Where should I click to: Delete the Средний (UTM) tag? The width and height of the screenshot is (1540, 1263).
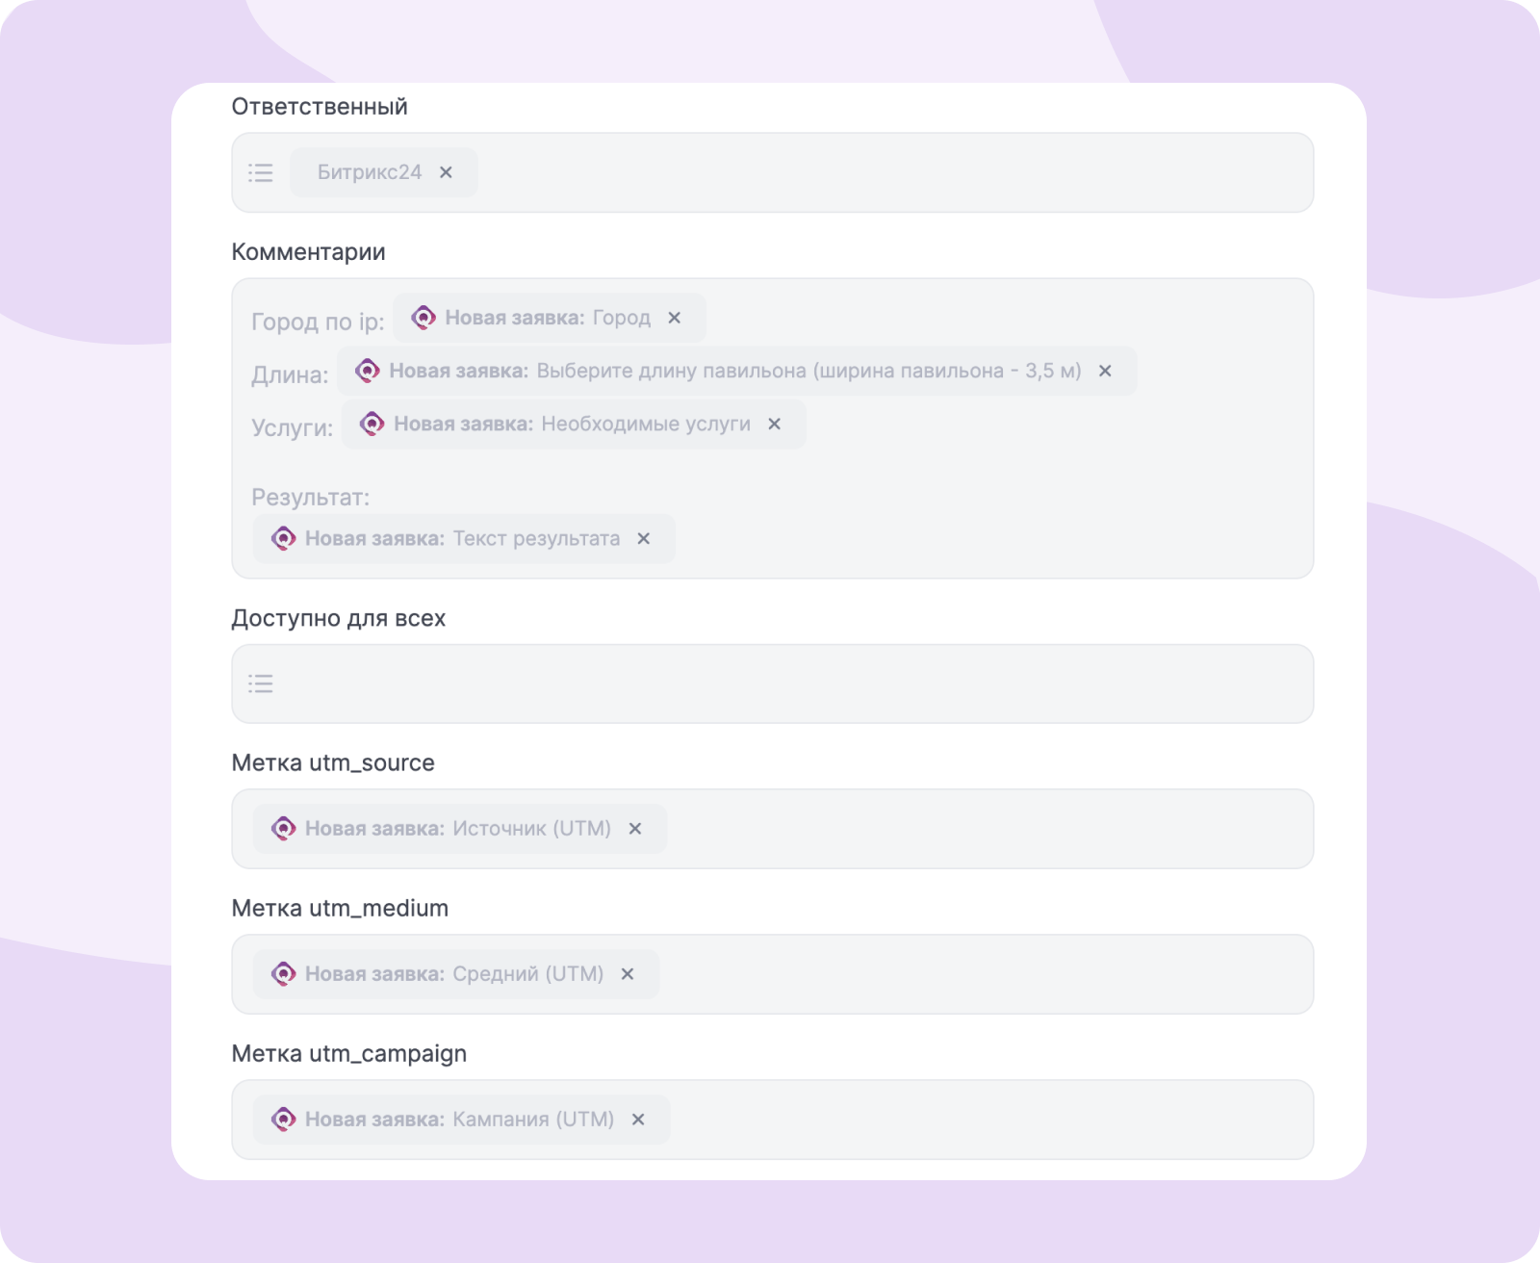coord(628,973)
